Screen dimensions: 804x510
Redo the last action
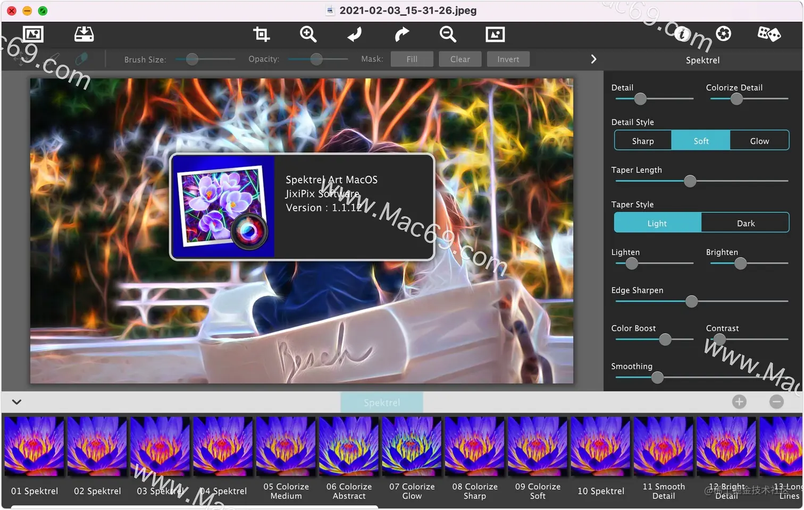[x=401, y=35]
